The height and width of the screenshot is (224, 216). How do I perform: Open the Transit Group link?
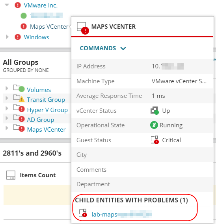[x=46, y=100]
